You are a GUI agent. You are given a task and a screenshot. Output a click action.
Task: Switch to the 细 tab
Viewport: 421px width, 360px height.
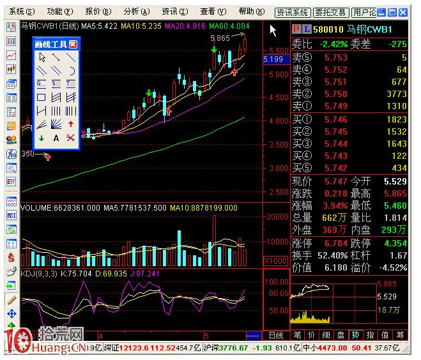(326, 334)
